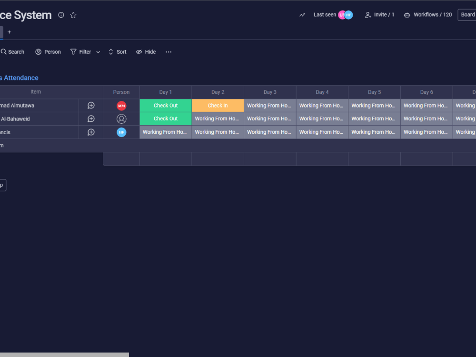
Task: Open updates bubble for Al-Bahaweid row
Action: coord(91,119)
